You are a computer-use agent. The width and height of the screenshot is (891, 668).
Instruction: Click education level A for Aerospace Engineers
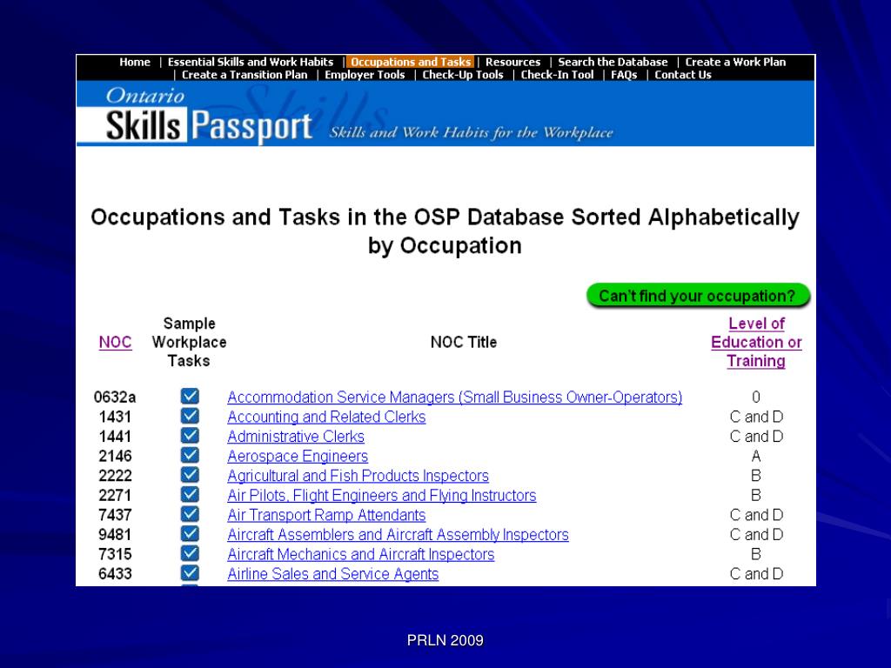[756, 456]
